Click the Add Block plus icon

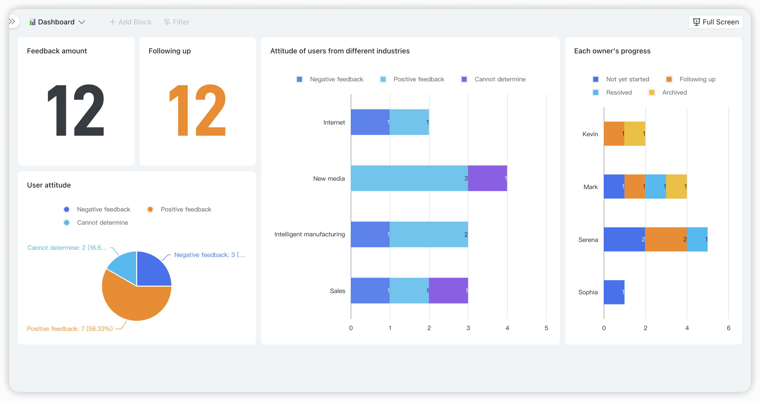pyautogui.click(x=112, y=22)
